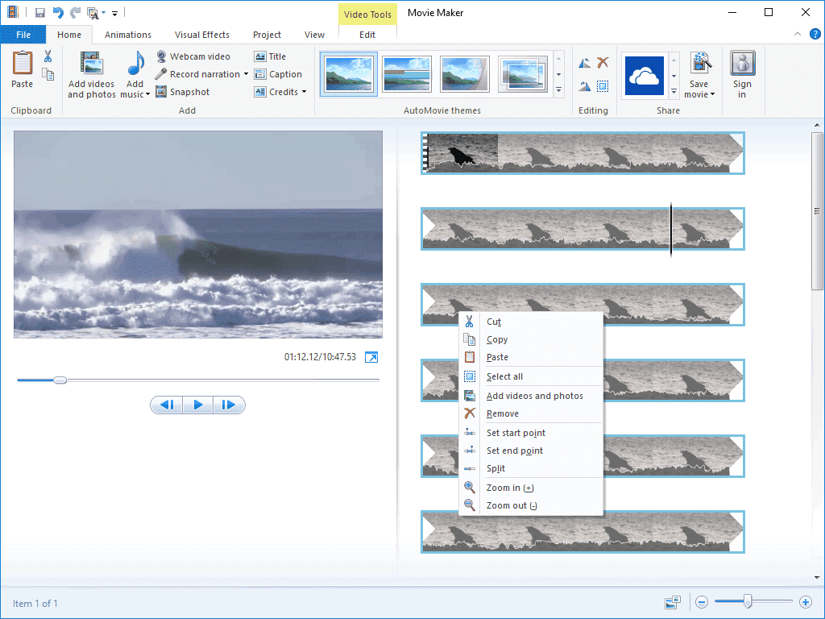
Task: Play the video preview
Action: pyautogui.click(x=198, y=405)
